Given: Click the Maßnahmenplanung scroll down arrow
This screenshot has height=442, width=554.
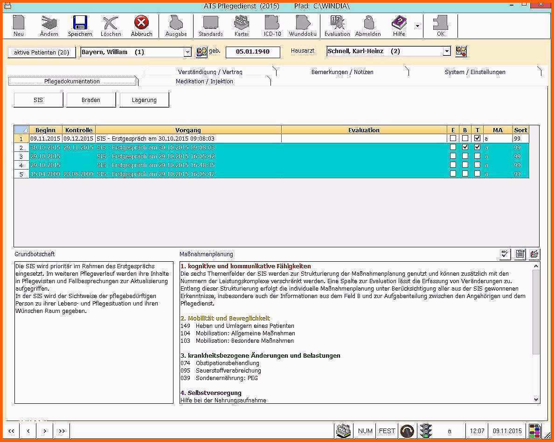Looking at the screenshot, I should pos(536,399).
